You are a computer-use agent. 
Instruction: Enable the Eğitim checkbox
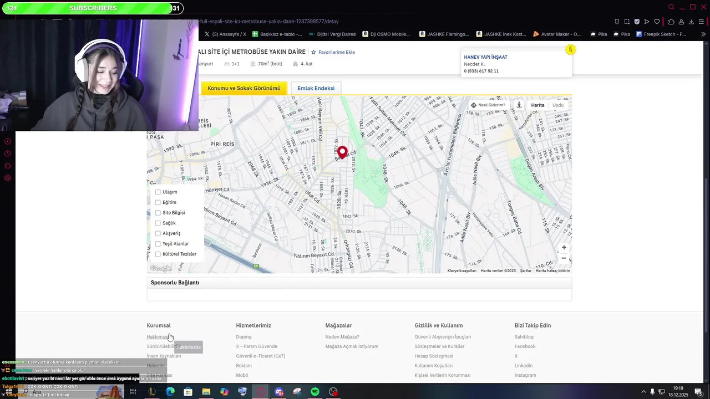[158, 202]
